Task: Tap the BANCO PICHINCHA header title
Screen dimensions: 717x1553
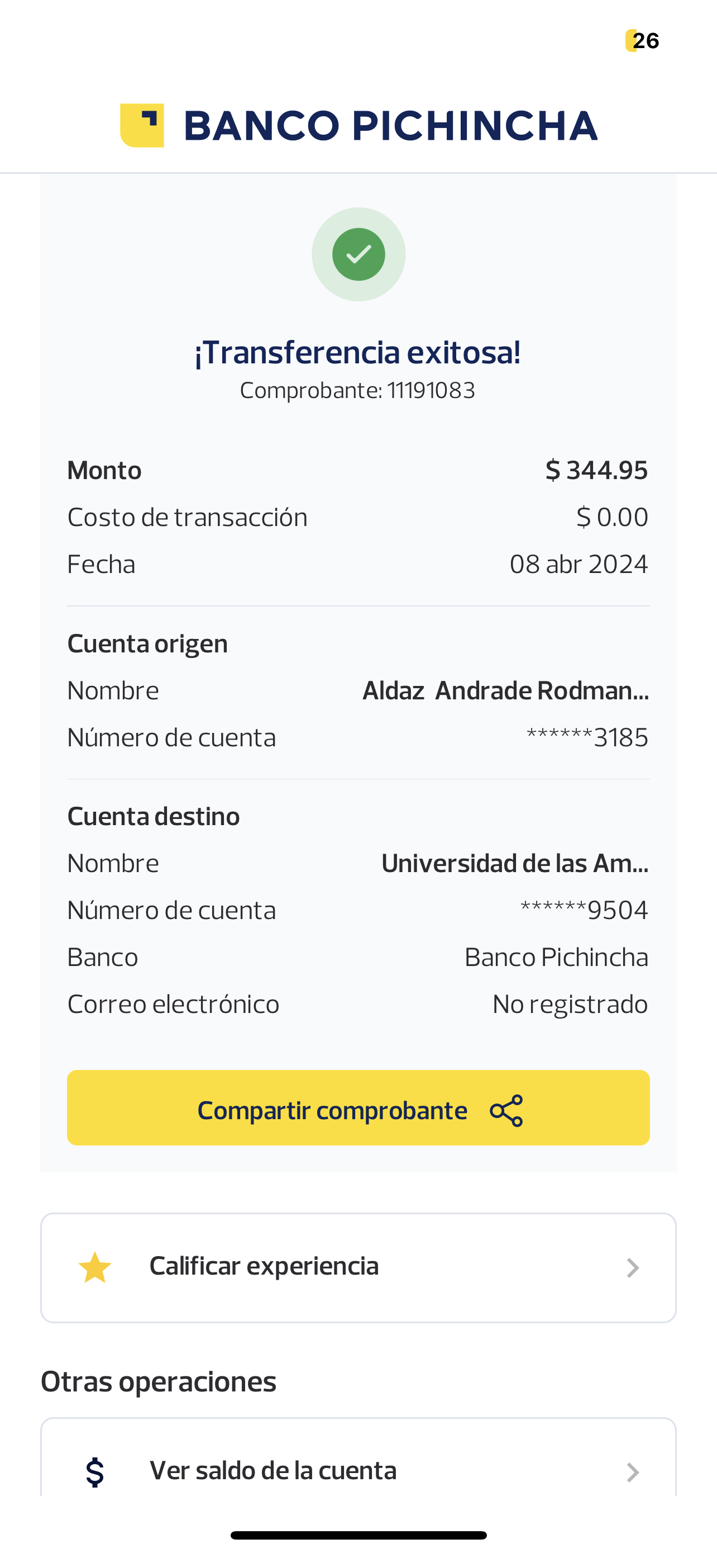Action: pos(390,126)
